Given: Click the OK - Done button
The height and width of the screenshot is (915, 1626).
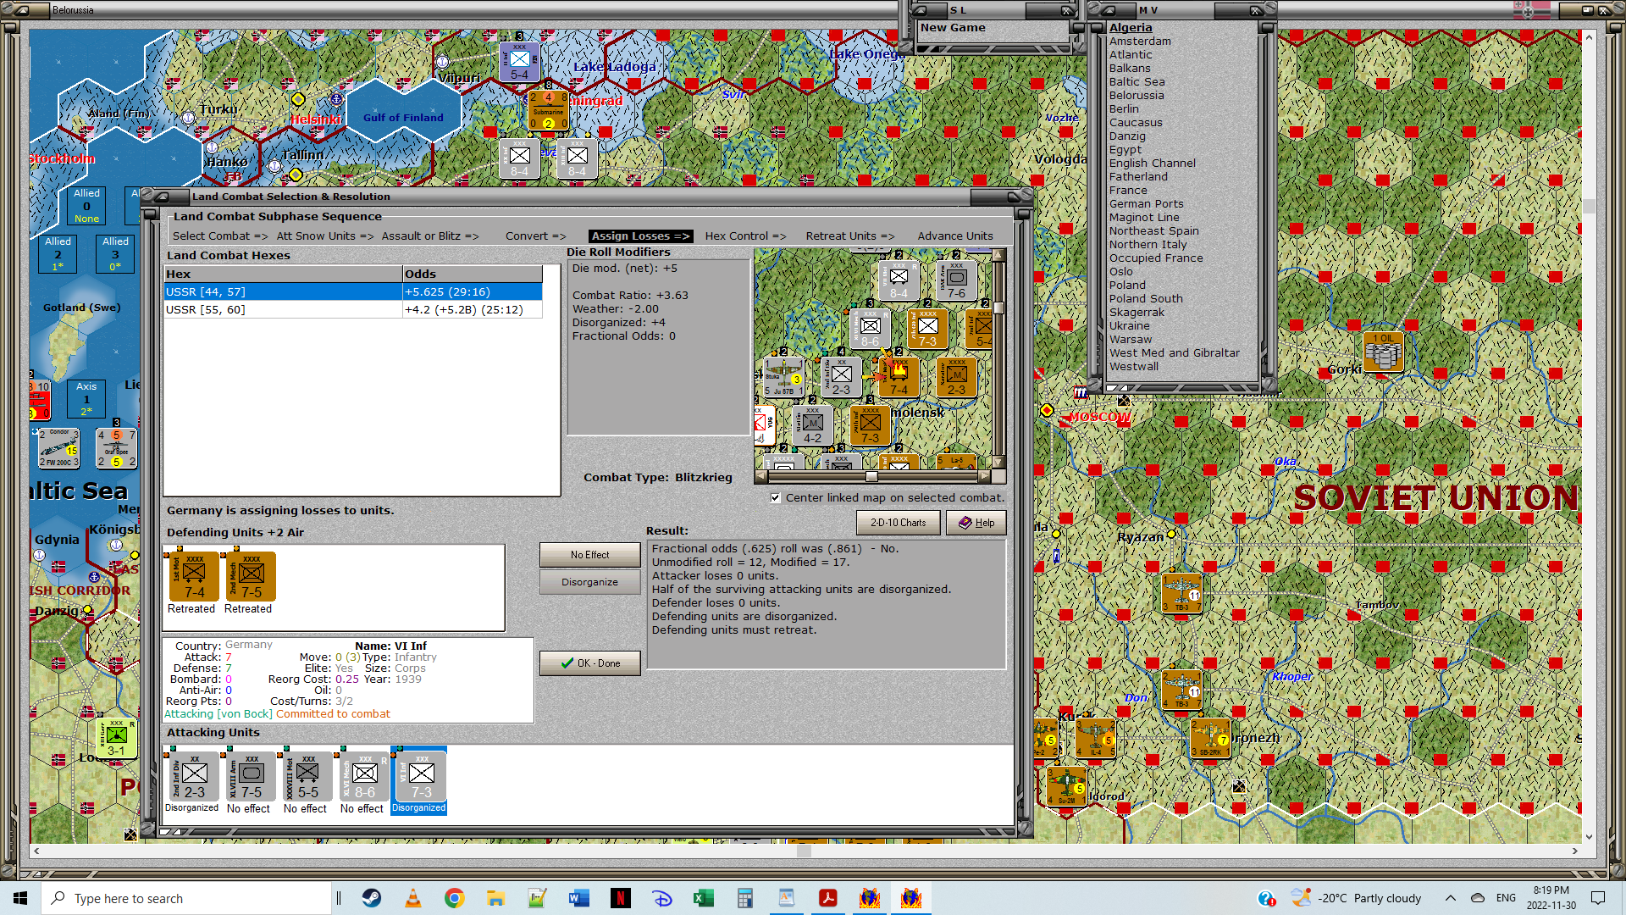Looking at the screenshot, I should click(590, 663).
